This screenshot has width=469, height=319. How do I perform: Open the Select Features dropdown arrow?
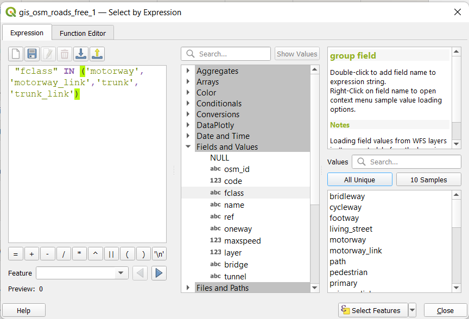[x=412, y=310]
